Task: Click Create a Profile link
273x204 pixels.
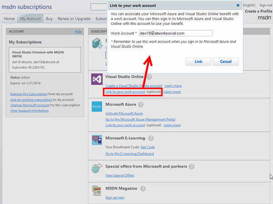Action: (258, 11)
